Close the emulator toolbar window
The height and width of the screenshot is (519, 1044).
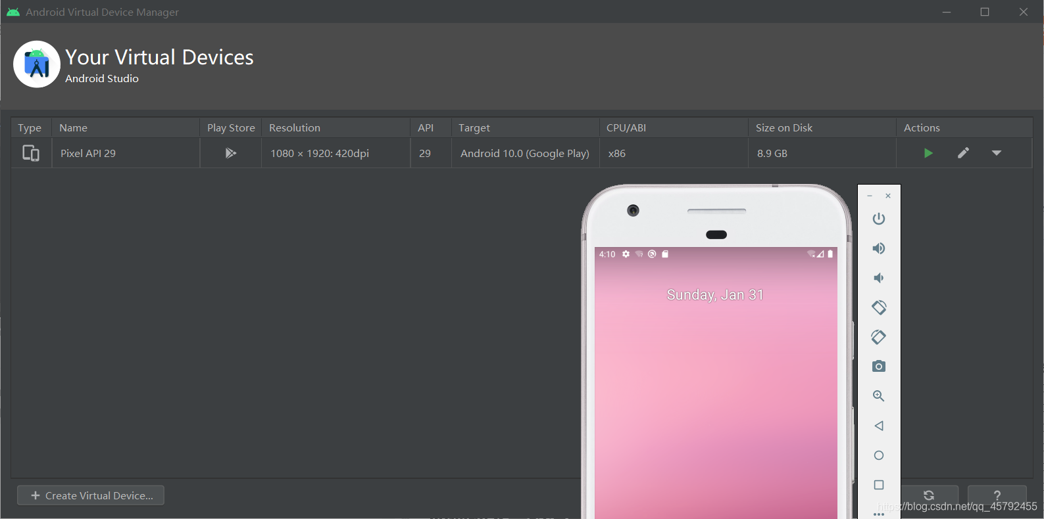pos(888,196)
